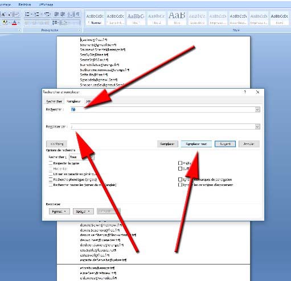The image size is (291, 281).
Task: Click the sort icon in the Paragraphe group
Action: (x=70, y=14)
